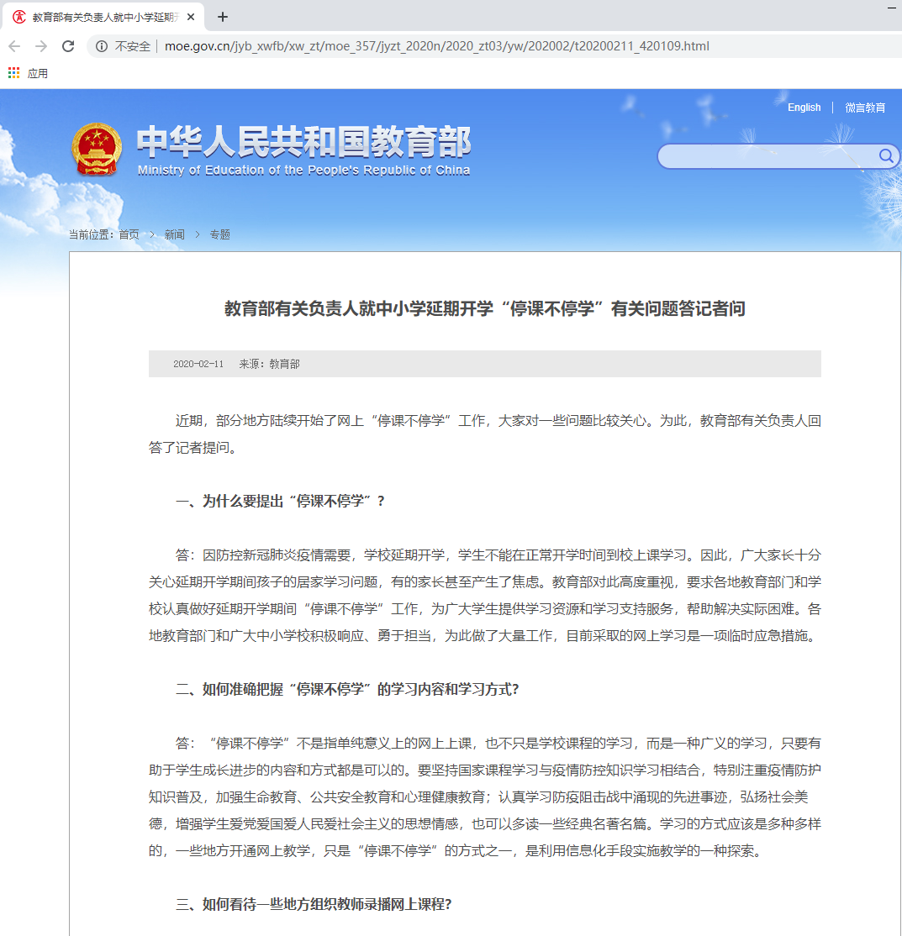902x936 pixels.
Task: Click the 应用 bookmarks label
Action: tap(38, 73)
